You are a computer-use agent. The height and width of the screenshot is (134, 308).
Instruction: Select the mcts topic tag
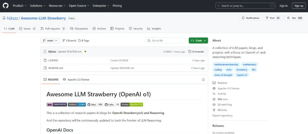click(229, 70)
